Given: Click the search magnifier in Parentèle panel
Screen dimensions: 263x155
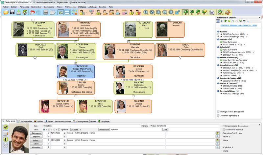Looking at the screenshot, I should 222,21.
